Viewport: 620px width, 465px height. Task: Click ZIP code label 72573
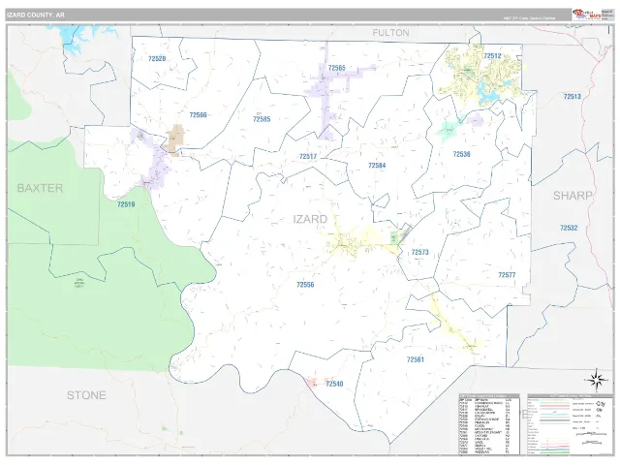click(419, 252)
